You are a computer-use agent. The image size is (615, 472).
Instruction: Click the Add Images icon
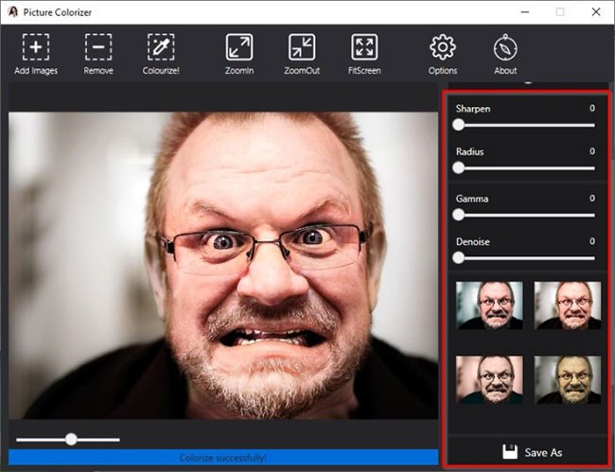(36, 47)
